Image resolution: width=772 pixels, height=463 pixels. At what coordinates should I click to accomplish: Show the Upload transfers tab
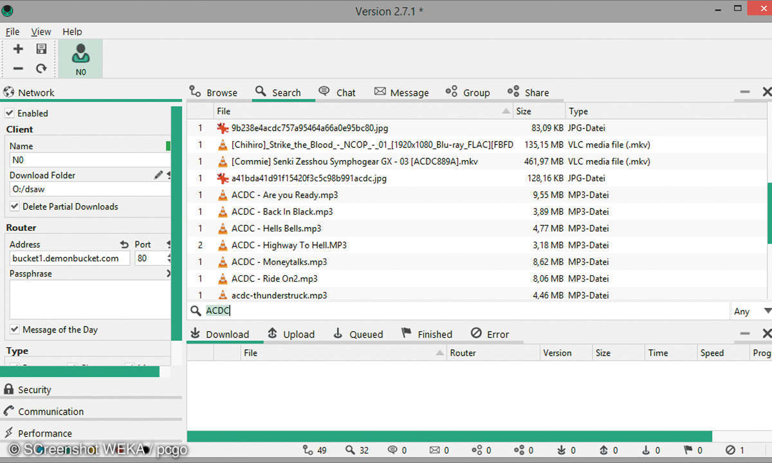coord(291,334)
